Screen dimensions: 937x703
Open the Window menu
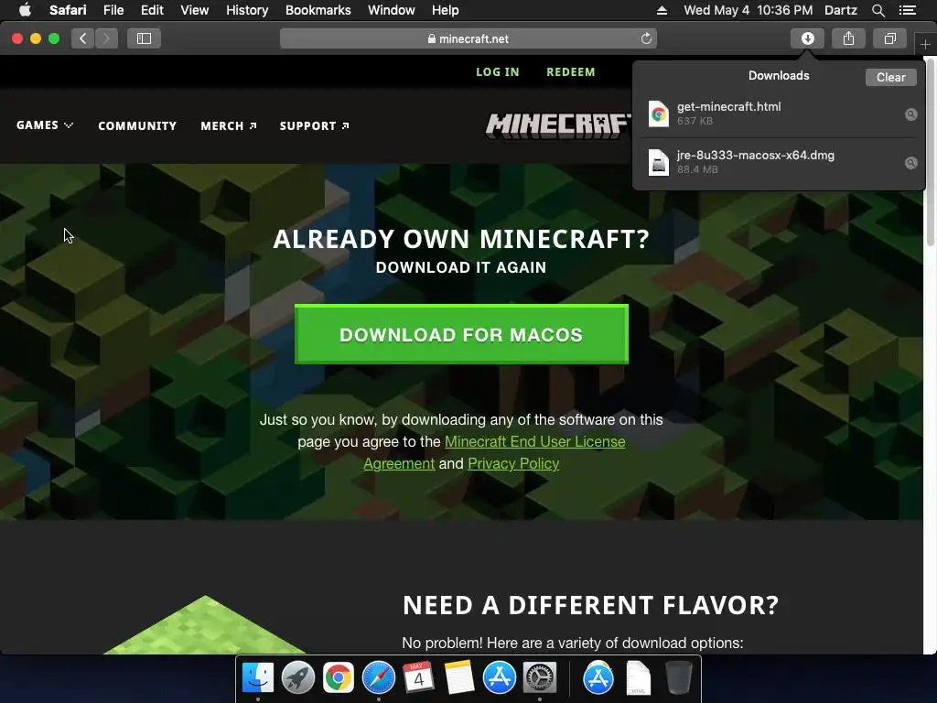[392, 10]
